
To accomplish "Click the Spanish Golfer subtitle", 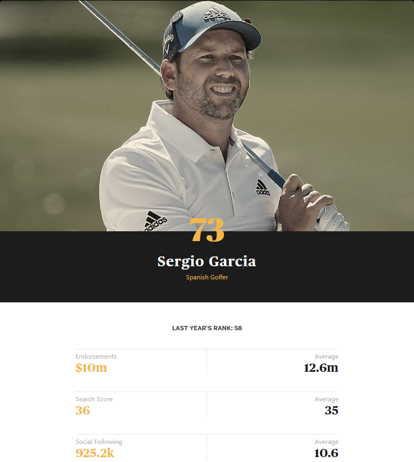I will tap(207, 277).
